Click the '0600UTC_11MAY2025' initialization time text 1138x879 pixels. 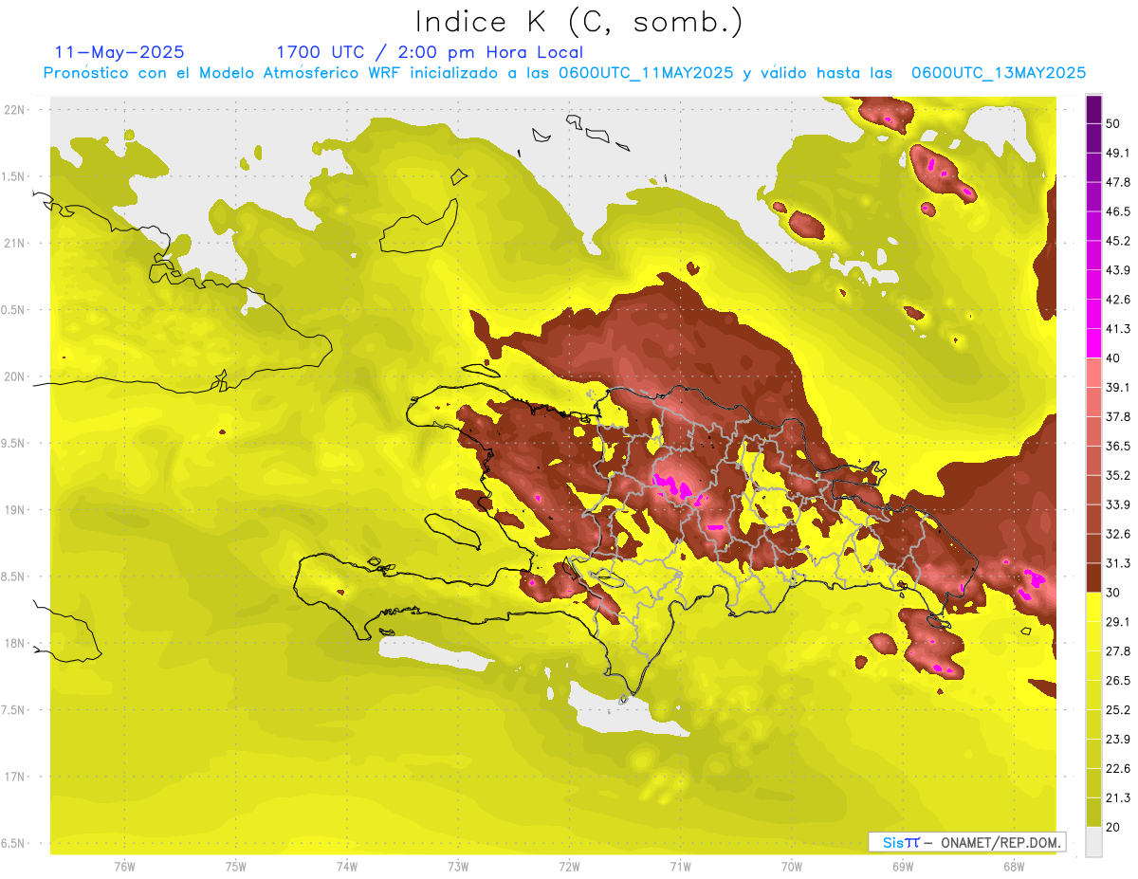(x=648, y=73)
